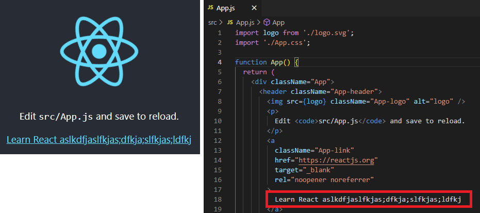Click the src breadcrumb segment
This screenshot has height=213, width=480.
[212, 22]
